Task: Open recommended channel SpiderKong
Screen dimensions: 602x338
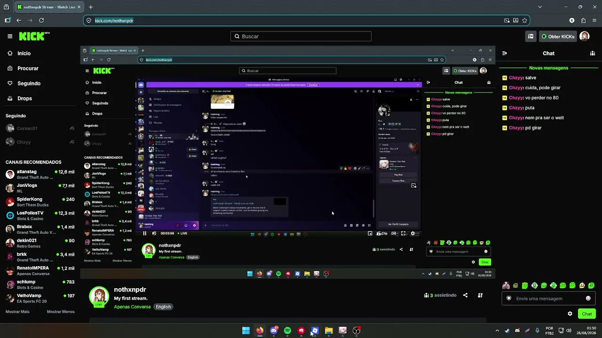Action: click(x=40, y=202)
